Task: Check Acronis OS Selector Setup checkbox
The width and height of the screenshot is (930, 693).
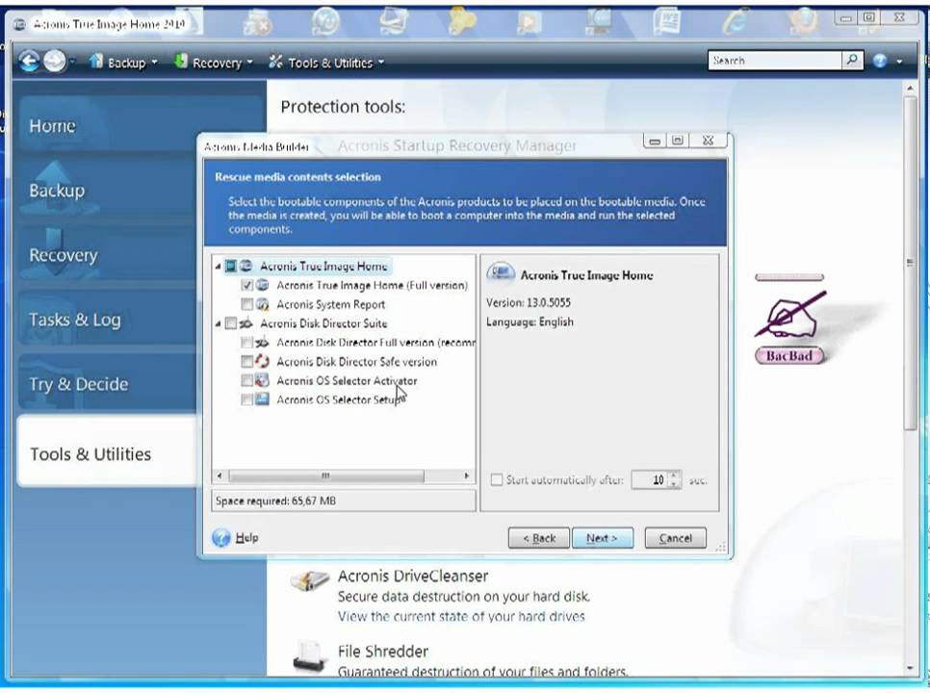Action: pyautogui.click(x=246, y=399)
